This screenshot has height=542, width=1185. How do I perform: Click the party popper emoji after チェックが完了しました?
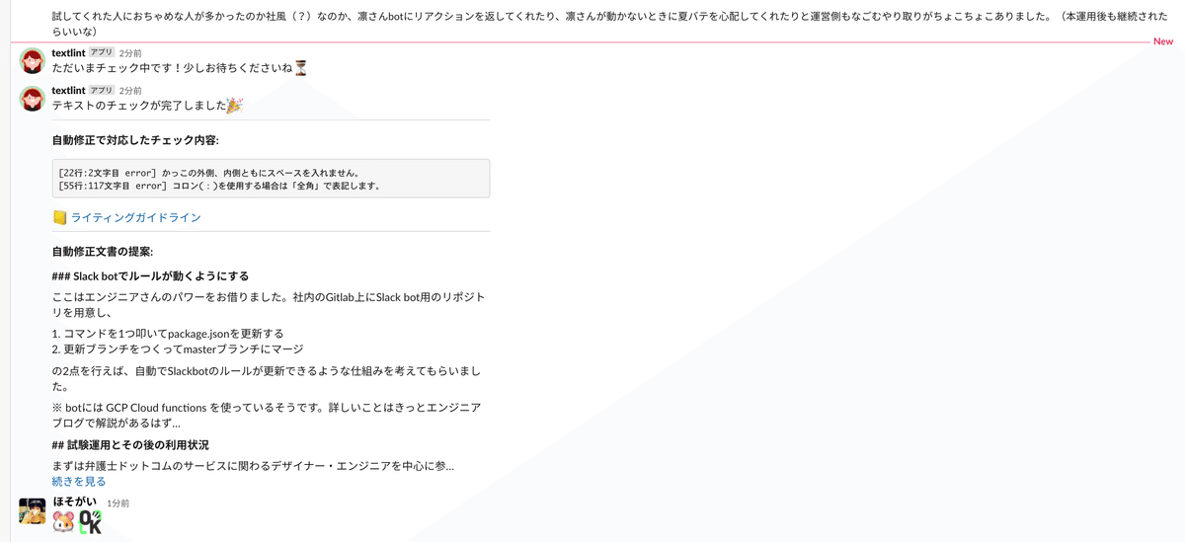(234, 105)
